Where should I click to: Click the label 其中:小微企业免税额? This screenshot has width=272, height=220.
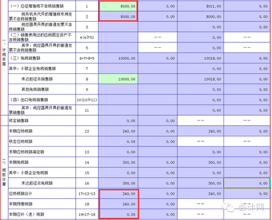(29, 173)
